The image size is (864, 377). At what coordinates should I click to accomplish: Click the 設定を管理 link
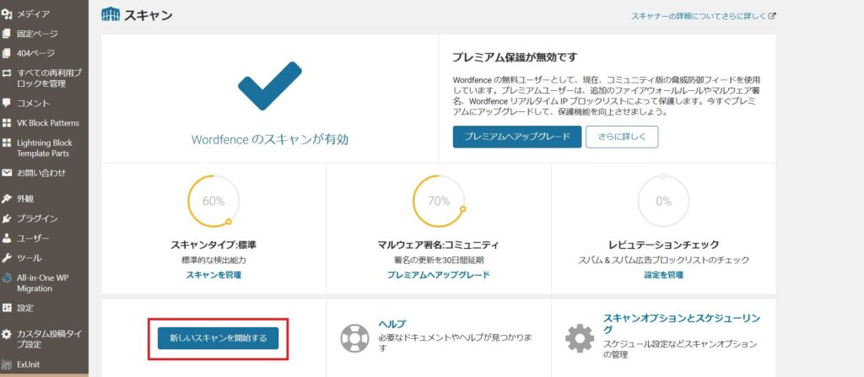coord(663,274)
